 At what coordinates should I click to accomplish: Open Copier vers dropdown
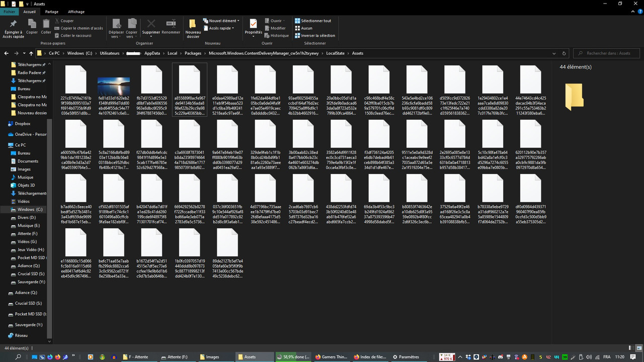[132, 29]
